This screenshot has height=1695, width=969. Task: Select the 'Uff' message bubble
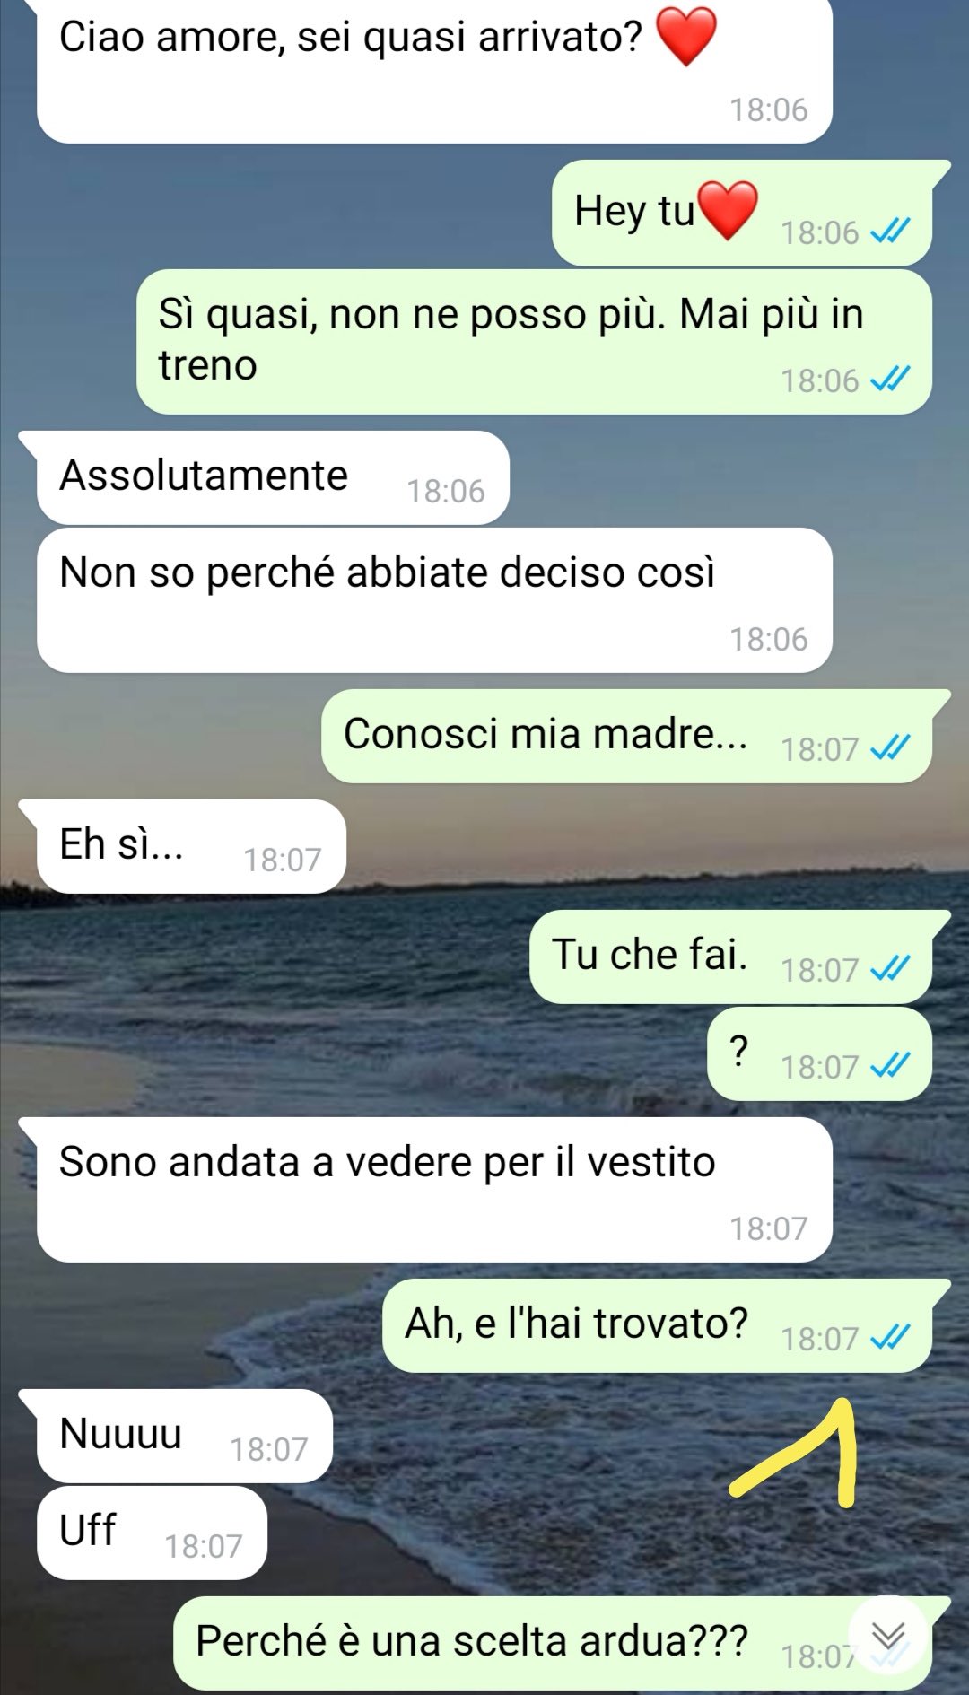click(x=152, y=1533)
